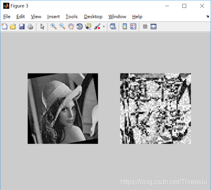Viewport: 211px width, 190px height.
Task: Expand the brush color dropdown arrow
Action: 104,26
